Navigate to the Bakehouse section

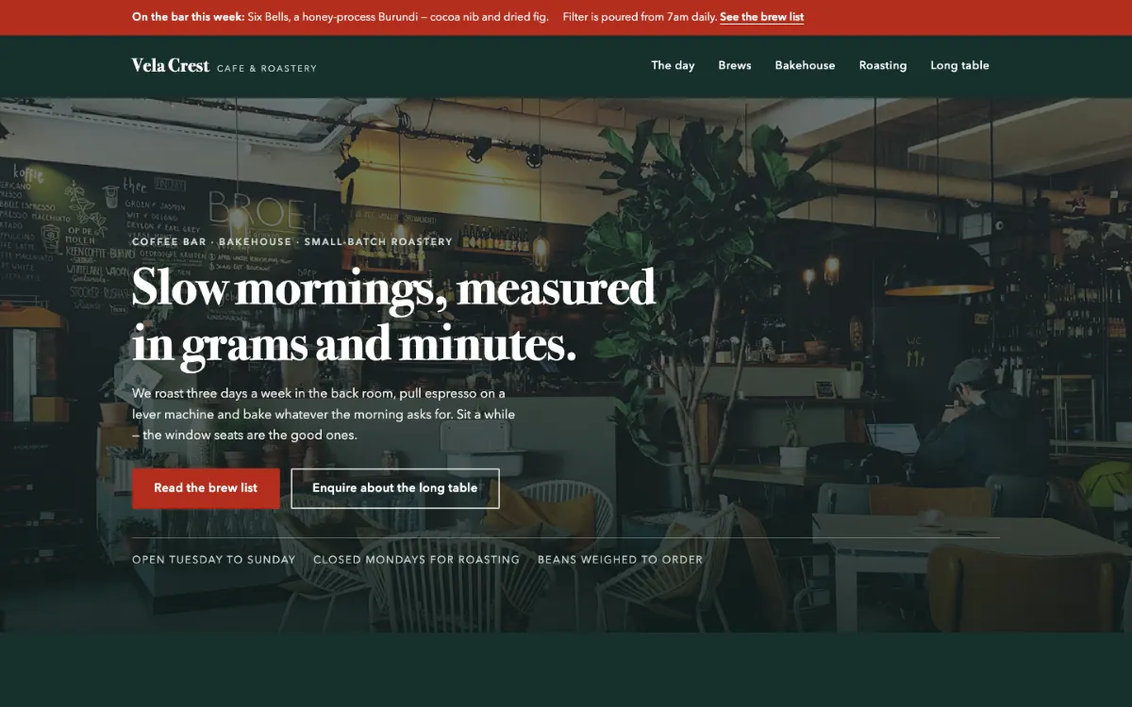[805, 65]
